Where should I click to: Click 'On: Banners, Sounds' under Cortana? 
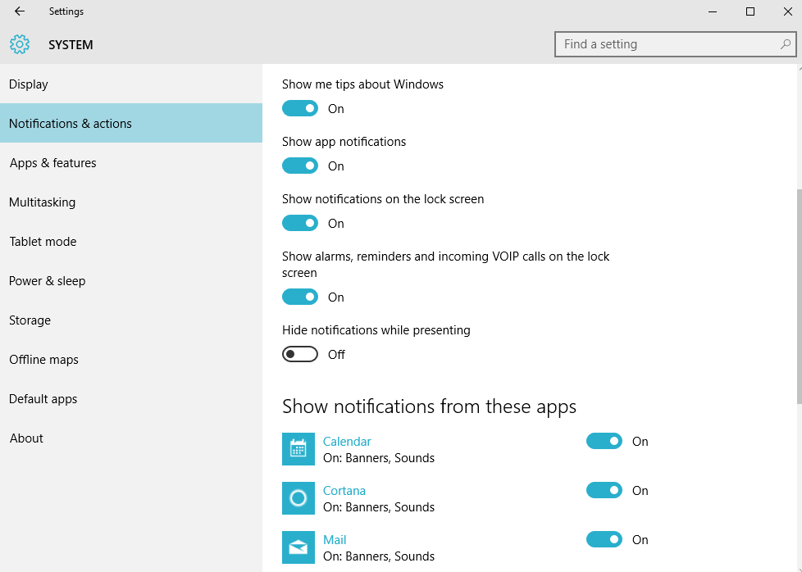[379, 506]
